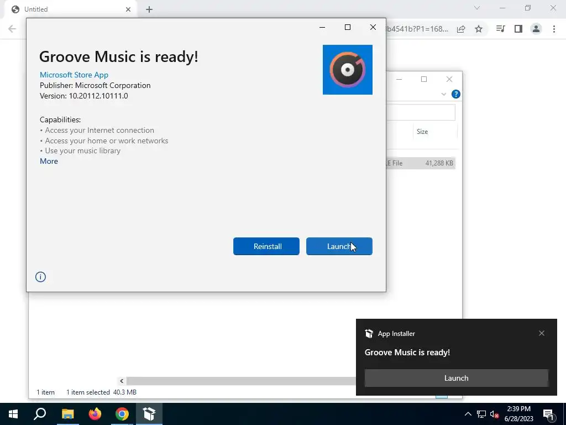Share this page icon in Chrome

[461, 29]
